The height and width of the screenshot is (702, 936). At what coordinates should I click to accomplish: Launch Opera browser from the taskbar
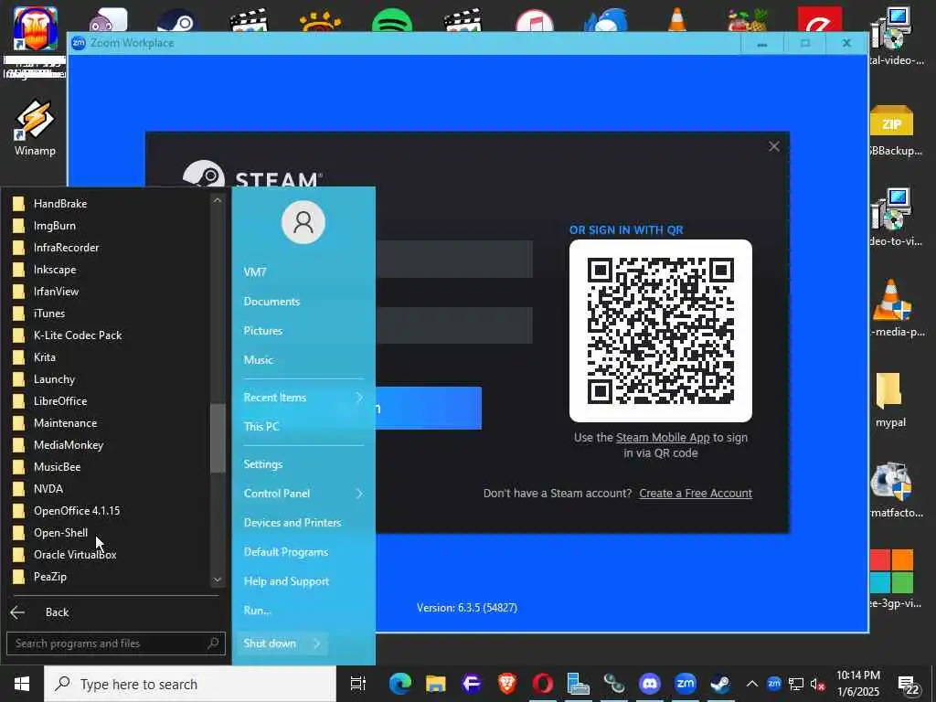pyautogui.click(x=543, y=684)
